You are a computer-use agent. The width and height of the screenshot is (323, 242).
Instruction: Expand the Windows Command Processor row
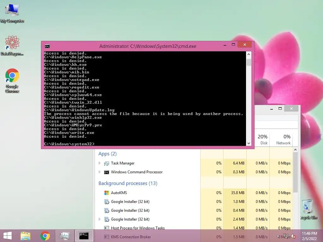[99, 172]
